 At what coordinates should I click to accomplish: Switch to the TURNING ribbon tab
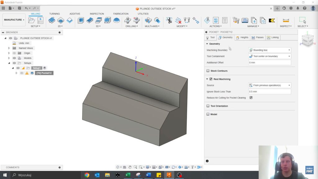pyautogui.click(x=54, y=14)
